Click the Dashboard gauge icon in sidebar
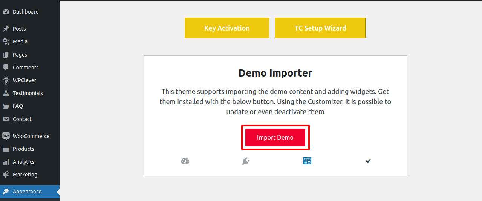Image resolution: width=482 pixels, height=201 pixels. pyautogui.click(x=6, y=12)
